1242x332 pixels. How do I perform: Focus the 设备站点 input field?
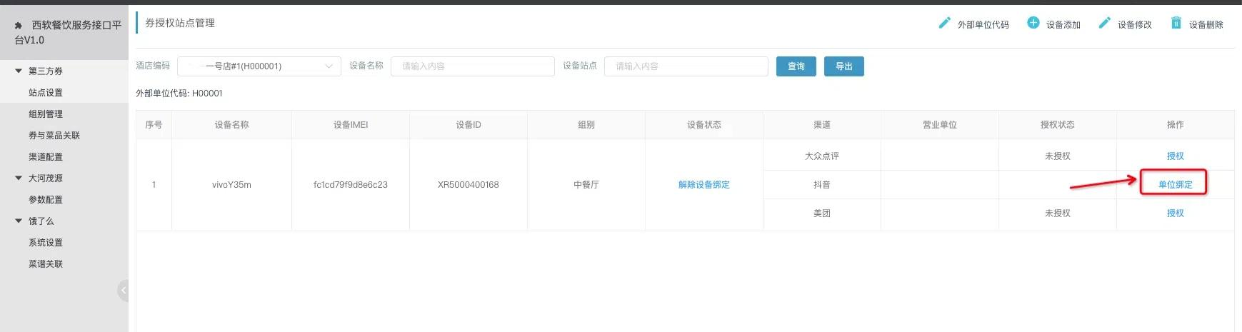pyautogui.click(x=686, y=66)
